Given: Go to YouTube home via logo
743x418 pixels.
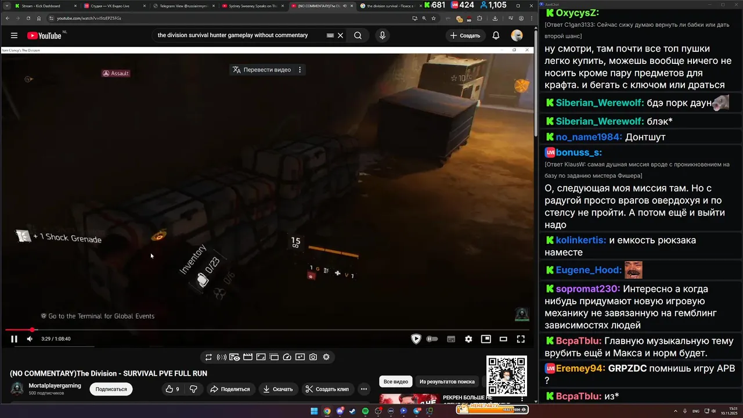Looking at the screenshot, I should click(44, 35).
